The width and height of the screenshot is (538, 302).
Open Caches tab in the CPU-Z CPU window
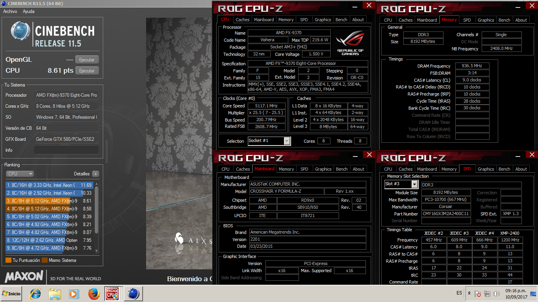[243, 20]
